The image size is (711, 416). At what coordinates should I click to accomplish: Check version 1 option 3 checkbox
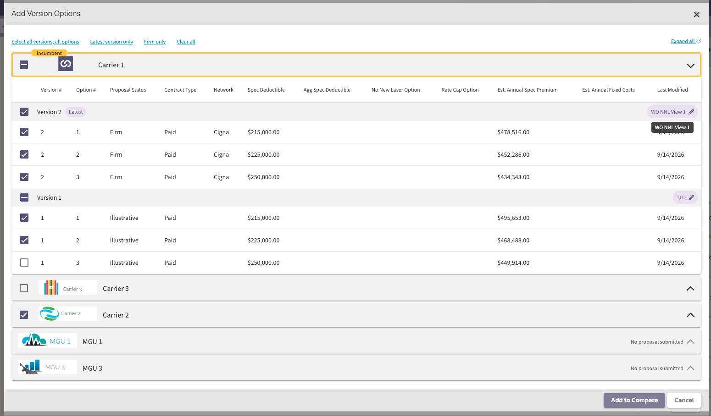click(x=24, y=263)
